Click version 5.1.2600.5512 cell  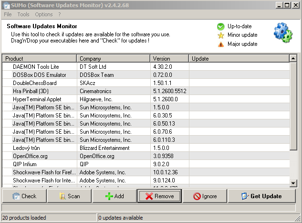(170, 91)
